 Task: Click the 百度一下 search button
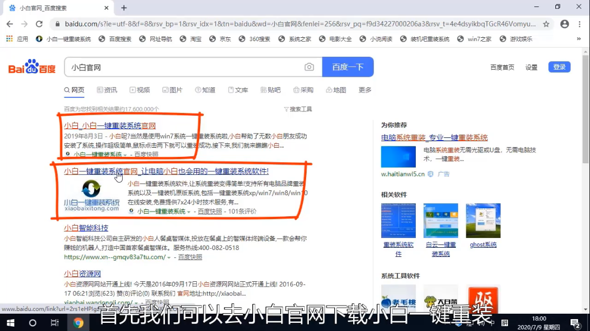348,67
